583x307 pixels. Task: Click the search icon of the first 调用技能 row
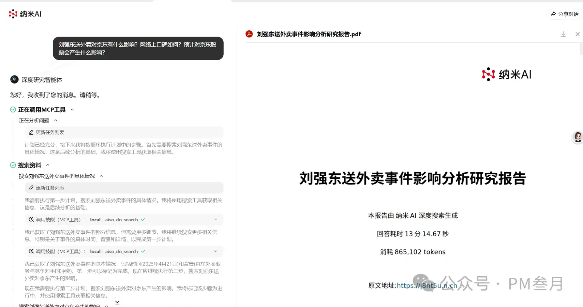31,220
